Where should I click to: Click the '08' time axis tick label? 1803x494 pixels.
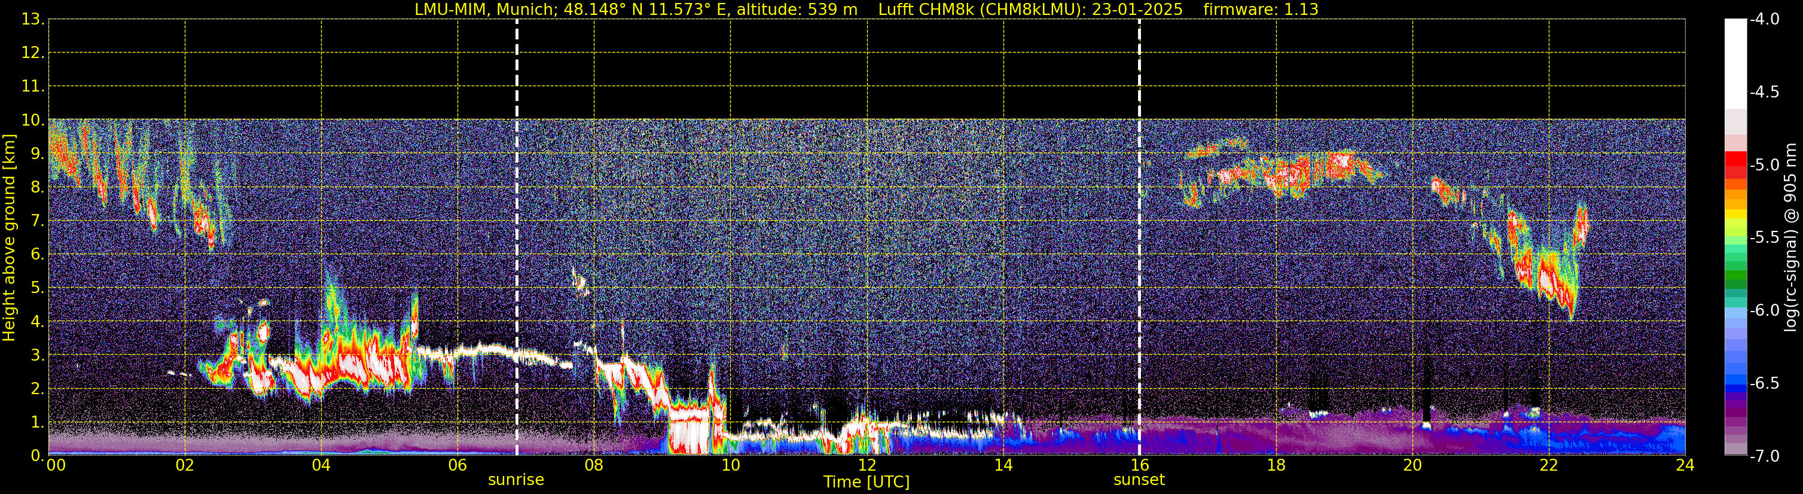(594, 465)
